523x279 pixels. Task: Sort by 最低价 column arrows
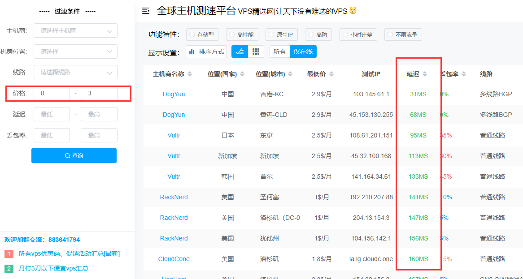331,74
